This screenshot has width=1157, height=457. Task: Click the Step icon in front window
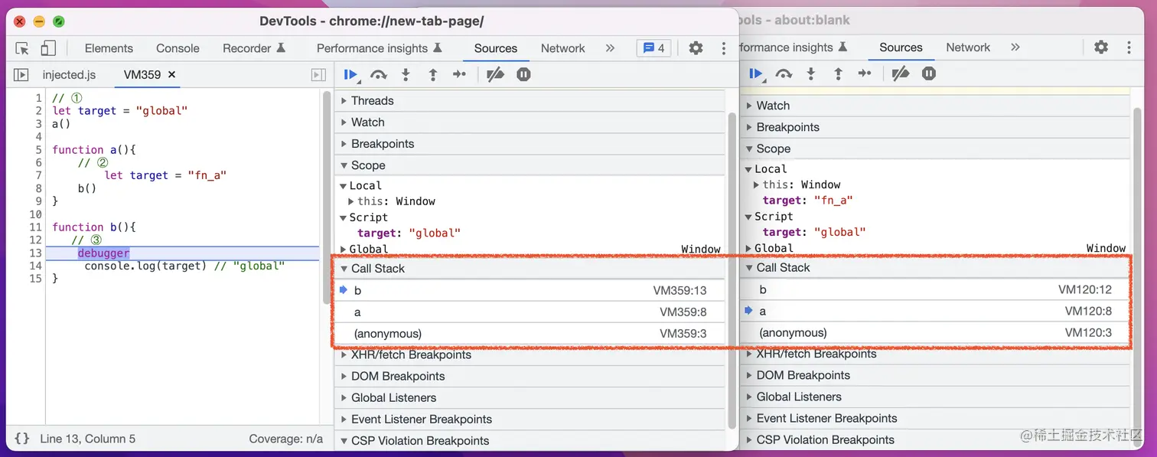pos(459,74)
